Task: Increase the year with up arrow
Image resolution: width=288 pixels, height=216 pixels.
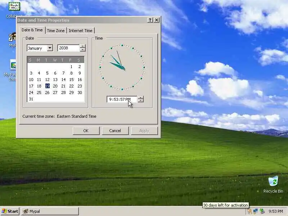Action: click(83, 46)
